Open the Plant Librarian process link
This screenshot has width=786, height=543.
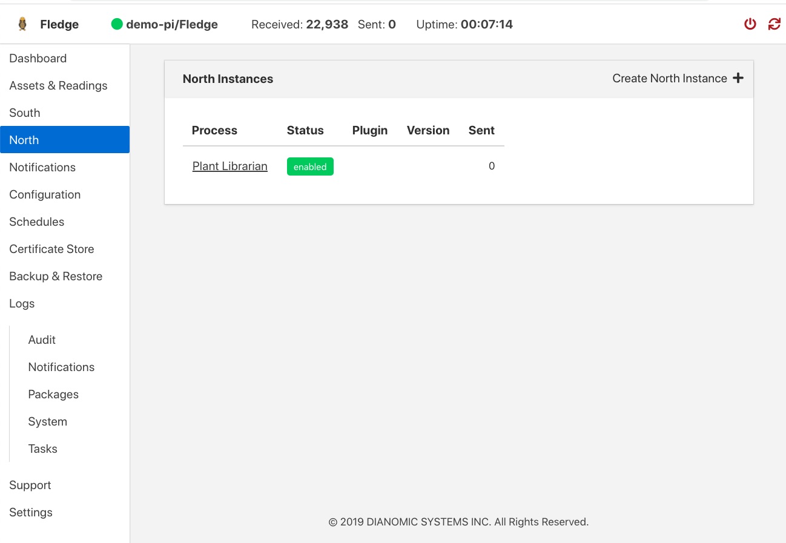coord(230,166)
